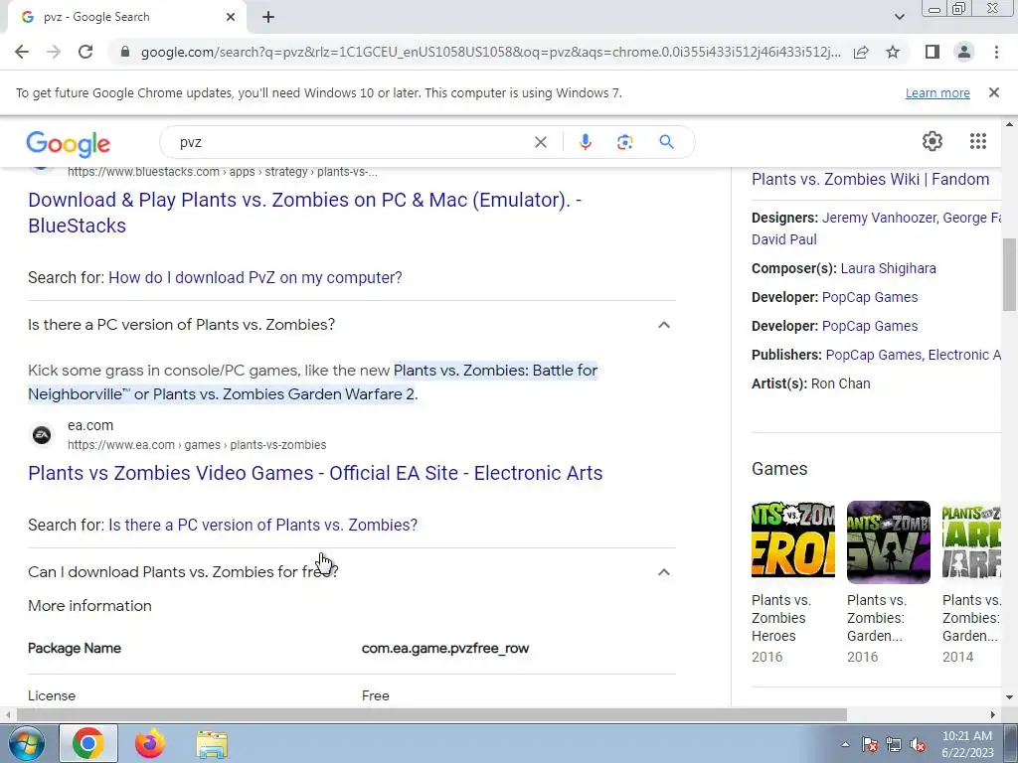Open Plants vs. Zombies Wiki Fandom link
Image resolution: width=1018 pixels, height=763 pixels.
pyautogui.click(x=870, y=179)
